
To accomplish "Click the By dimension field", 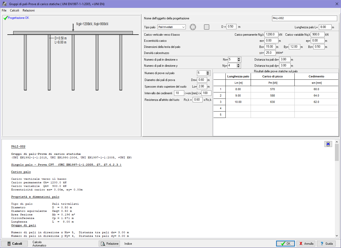I will [295, 47].
